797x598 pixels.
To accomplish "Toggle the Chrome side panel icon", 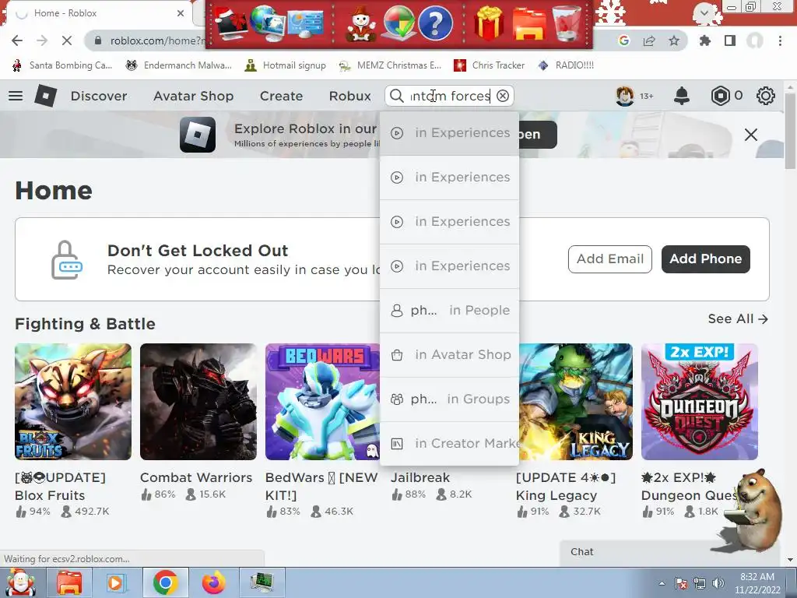I will click(730, 40).
